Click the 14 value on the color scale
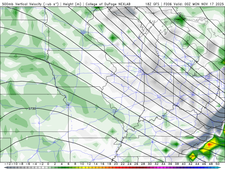This screenshot has height=169, width=225. 96,164
